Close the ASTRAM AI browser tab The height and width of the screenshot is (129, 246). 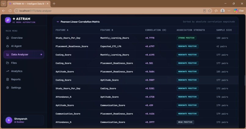click(48, 4)
